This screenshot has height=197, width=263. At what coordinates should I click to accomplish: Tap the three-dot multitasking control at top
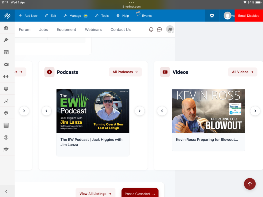pyautogui.click(x=131, y=2)
